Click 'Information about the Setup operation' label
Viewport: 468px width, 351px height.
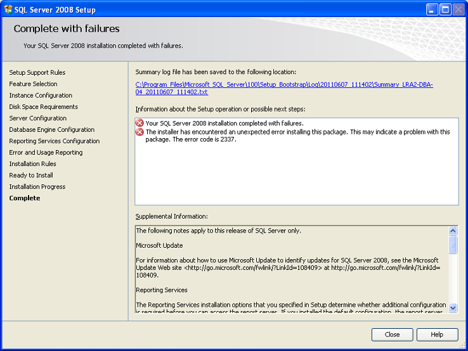(220, 109)
